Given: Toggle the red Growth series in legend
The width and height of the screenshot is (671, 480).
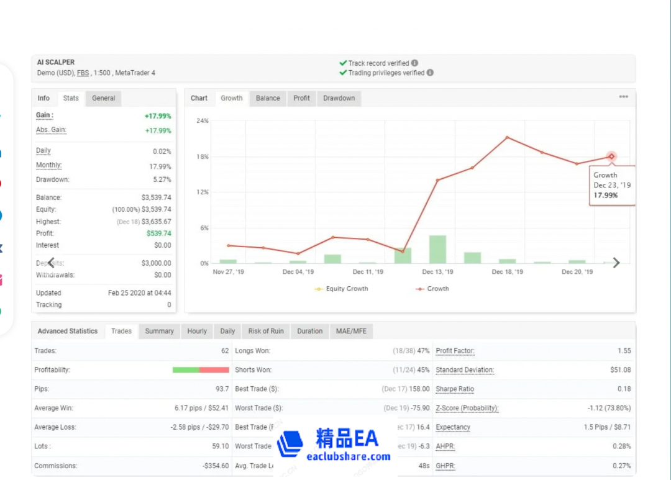Looking at the screenshot, I should tap(432, 289).
